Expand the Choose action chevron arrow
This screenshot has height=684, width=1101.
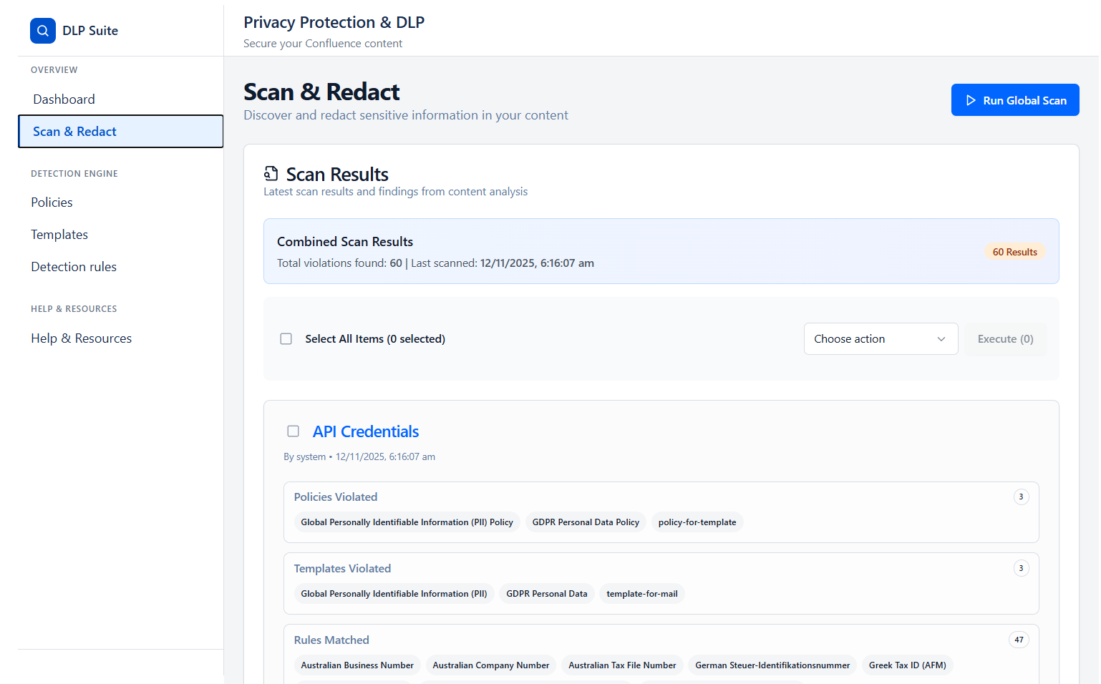tap(941, 338)
